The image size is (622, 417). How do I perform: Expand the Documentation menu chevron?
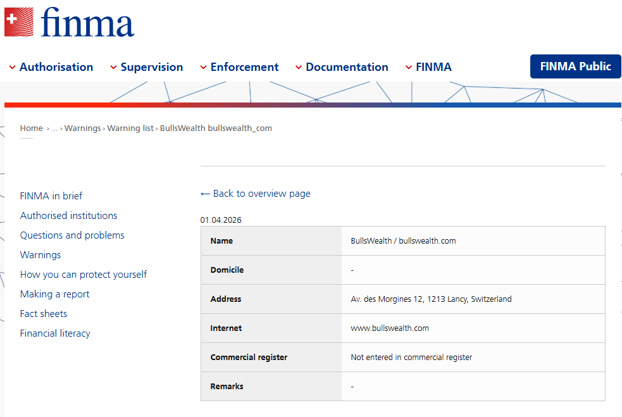(x=299, y=68)
